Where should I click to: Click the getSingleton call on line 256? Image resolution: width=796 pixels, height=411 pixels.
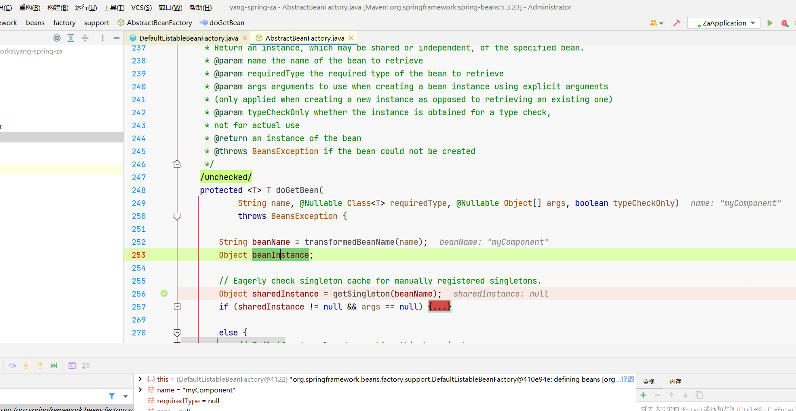[361, 294]
